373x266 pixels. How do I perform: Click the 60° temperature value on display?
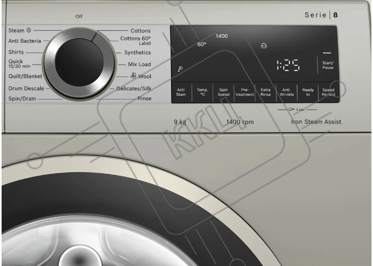(202, 44)
